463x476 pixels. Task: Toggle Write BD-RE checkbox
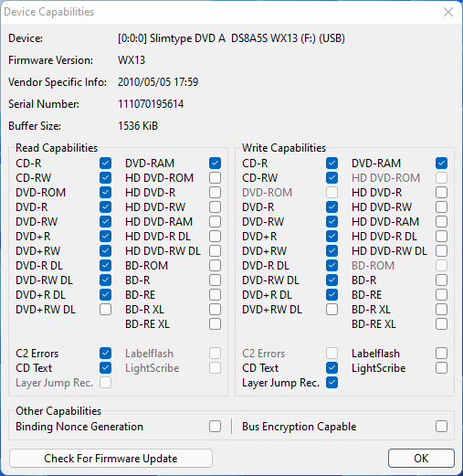pos(441,294)
